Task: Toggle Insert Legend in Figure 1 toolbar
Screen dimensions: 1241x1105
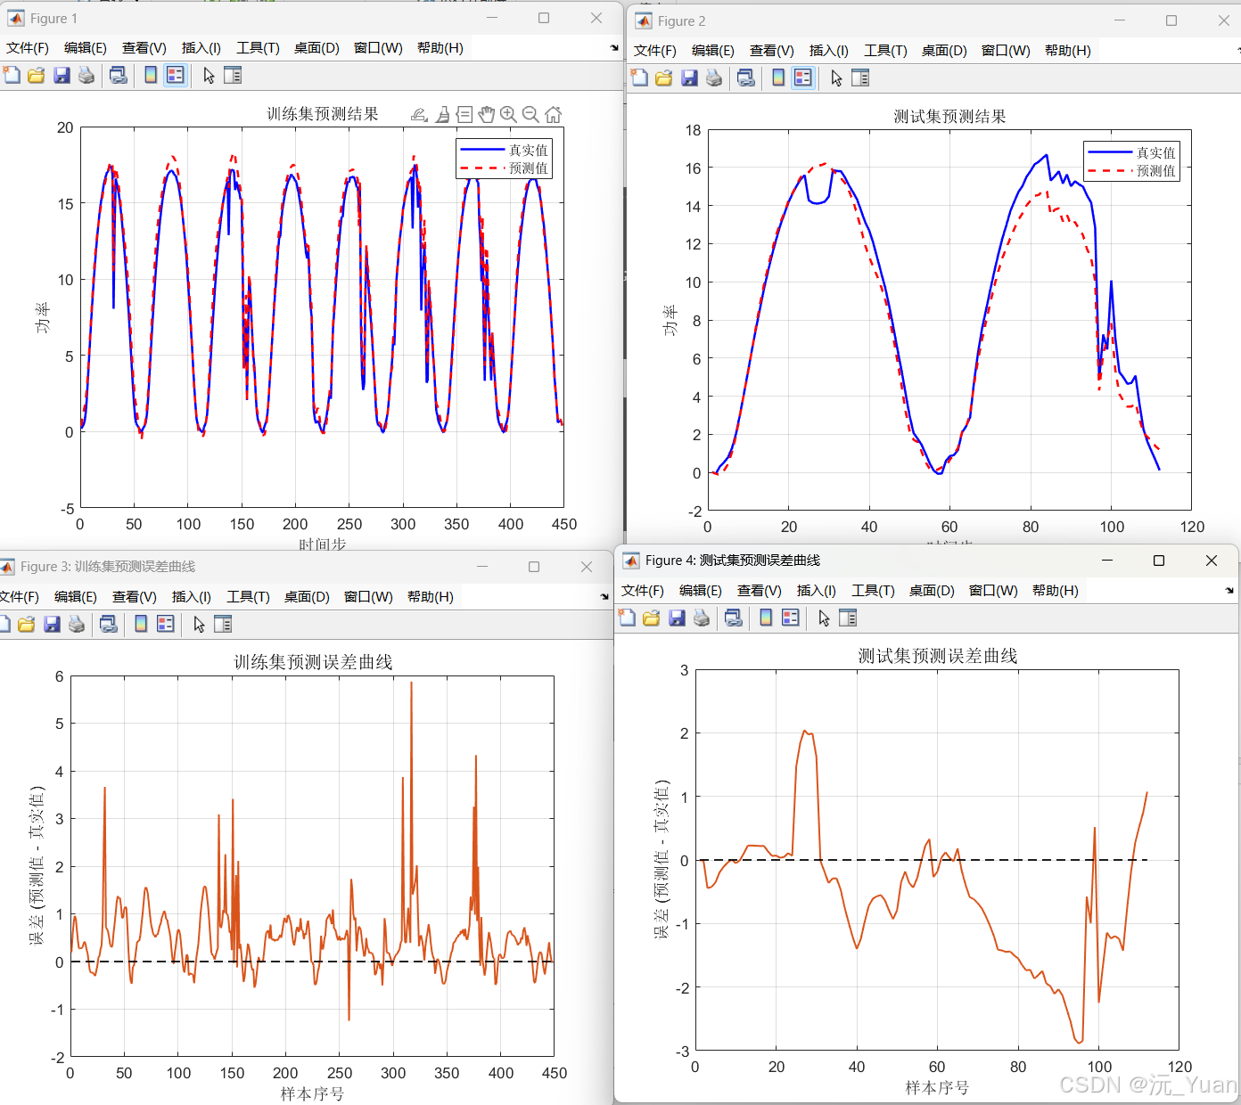Action: pos(176,76)
